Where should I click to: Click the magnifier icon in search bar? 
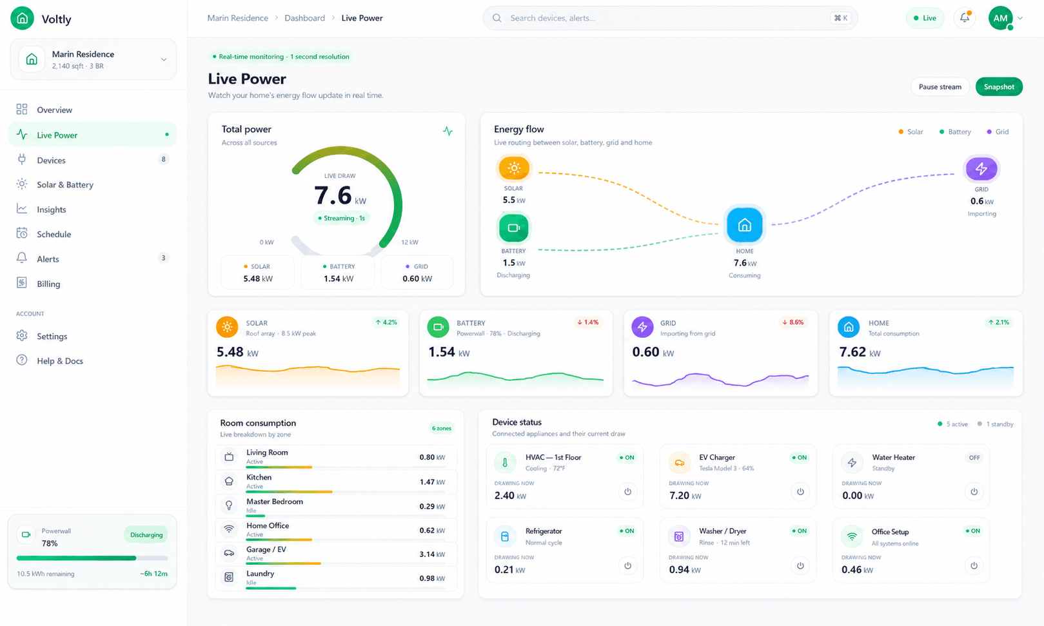point(497,18)
